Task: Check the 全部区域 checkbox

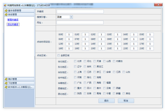Action: click(58, 55)
